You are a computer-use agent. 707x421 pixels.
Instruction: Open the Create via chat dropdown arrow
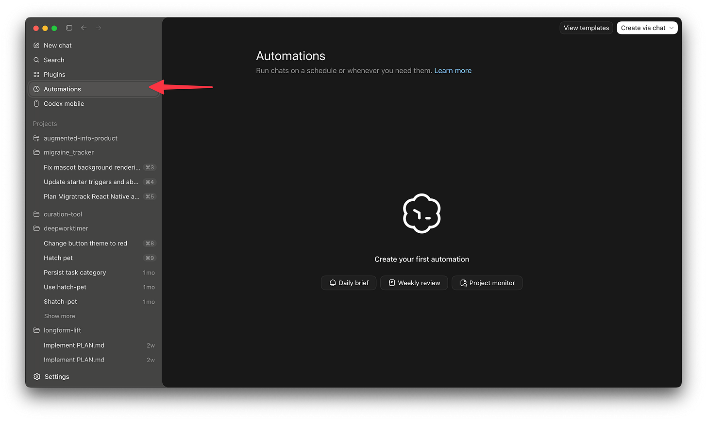click(x=672, y=28)
